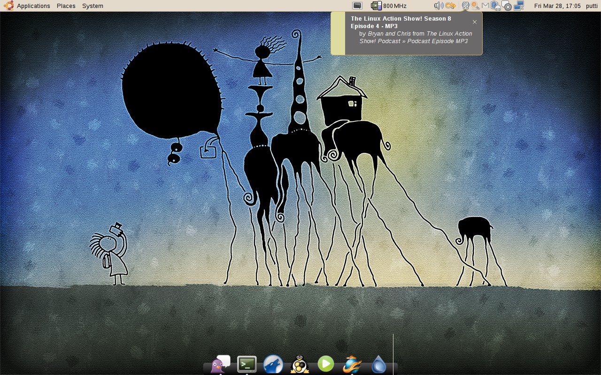The image size is (601, 375).
Task: Click the Ubuntu logo in top panel
Action: pyautogui.click(x=8, y=6)
